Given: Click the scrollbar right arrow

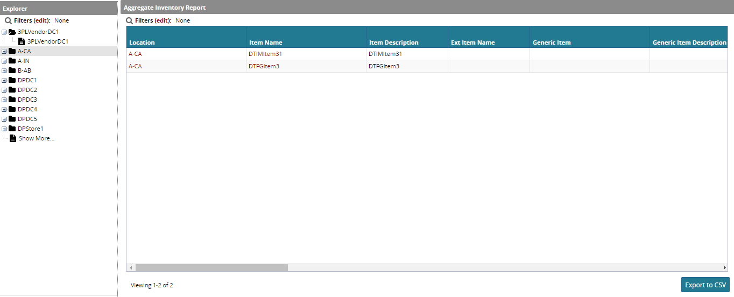Looking at the screenshot, I should (x=724, y=267).
